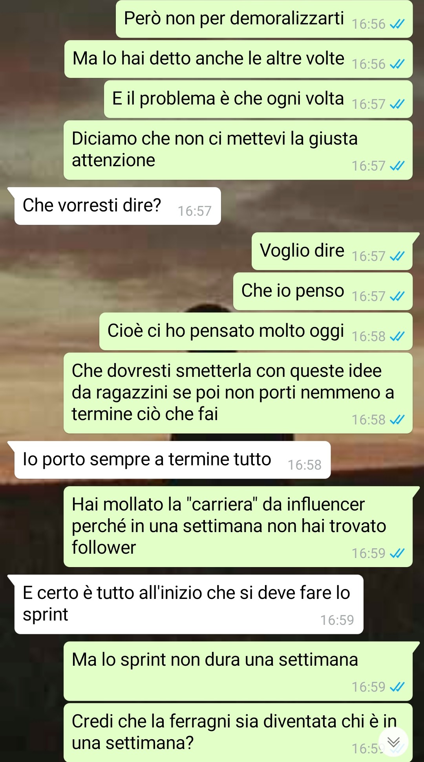This screenshot has height=762, width=424.
Task: Tap the 16:58 timestamp on 'Io porto sempre' message
Action: (304, 465)
